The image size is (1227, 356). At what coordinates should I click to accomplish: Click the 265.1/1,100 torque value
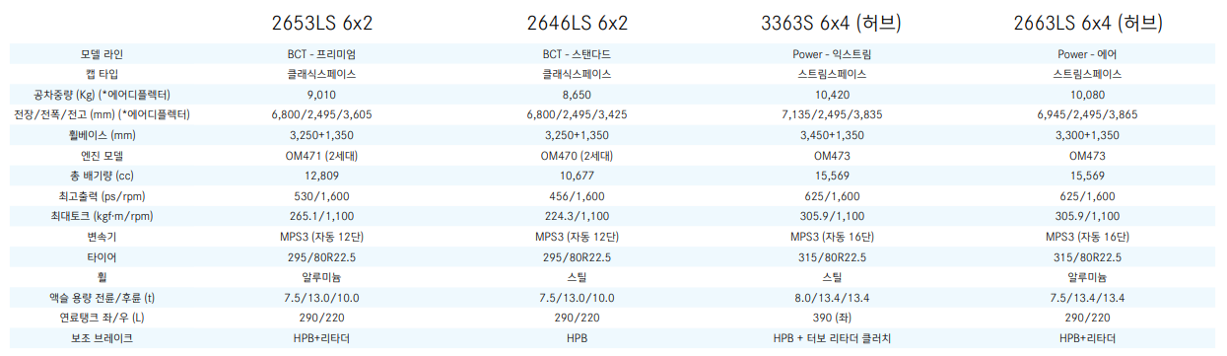click(322, 217)
